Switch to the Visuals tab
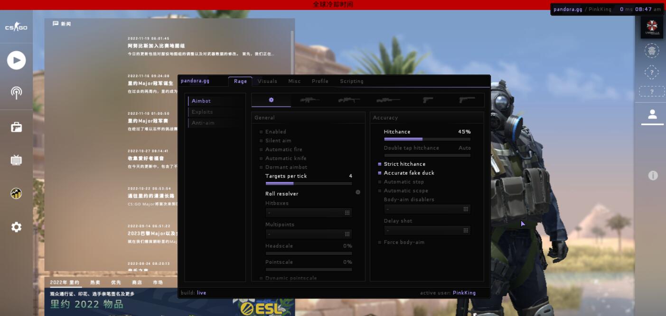Viewport: 666px width, 316px height. 267,81
